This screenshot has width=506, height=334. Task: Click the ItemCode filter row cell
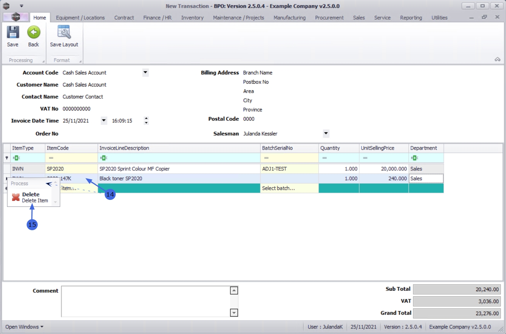pyautogui.click(x=71, y=158)
